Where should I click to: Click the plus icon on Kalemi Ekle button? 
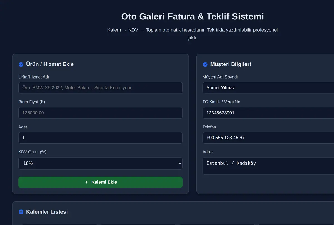click(86, 182)
